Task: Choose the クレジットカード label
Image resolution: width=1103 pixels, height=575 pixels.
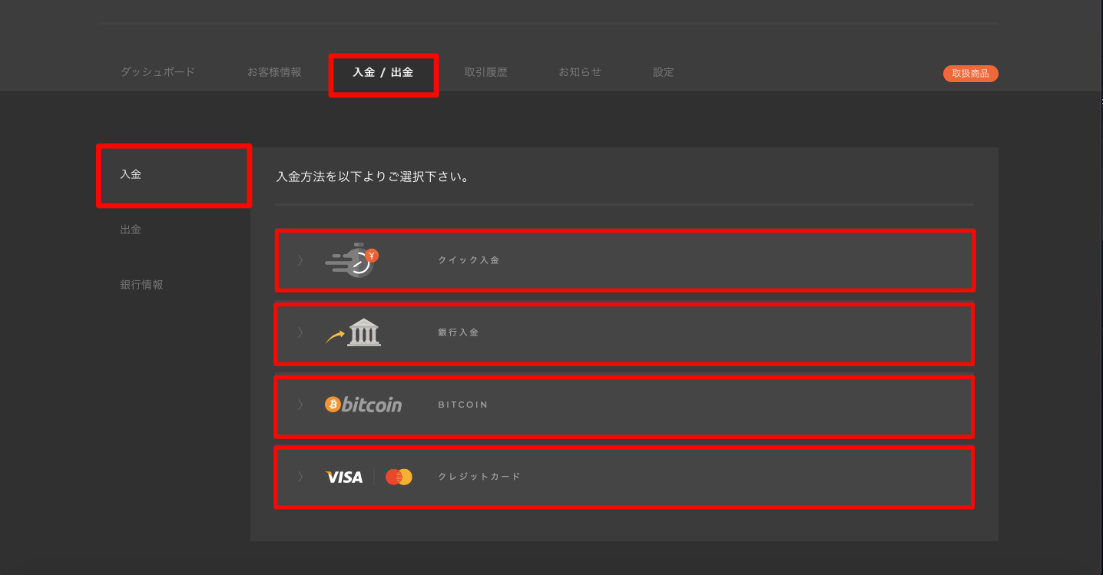Action: (479, 477)
